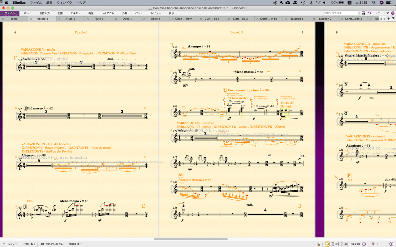
Task: Switch to Panorama view icon
Action: [x=346, y=244]
